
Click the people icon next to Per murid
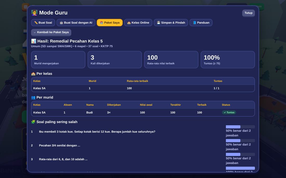click(x=33, y=97)
